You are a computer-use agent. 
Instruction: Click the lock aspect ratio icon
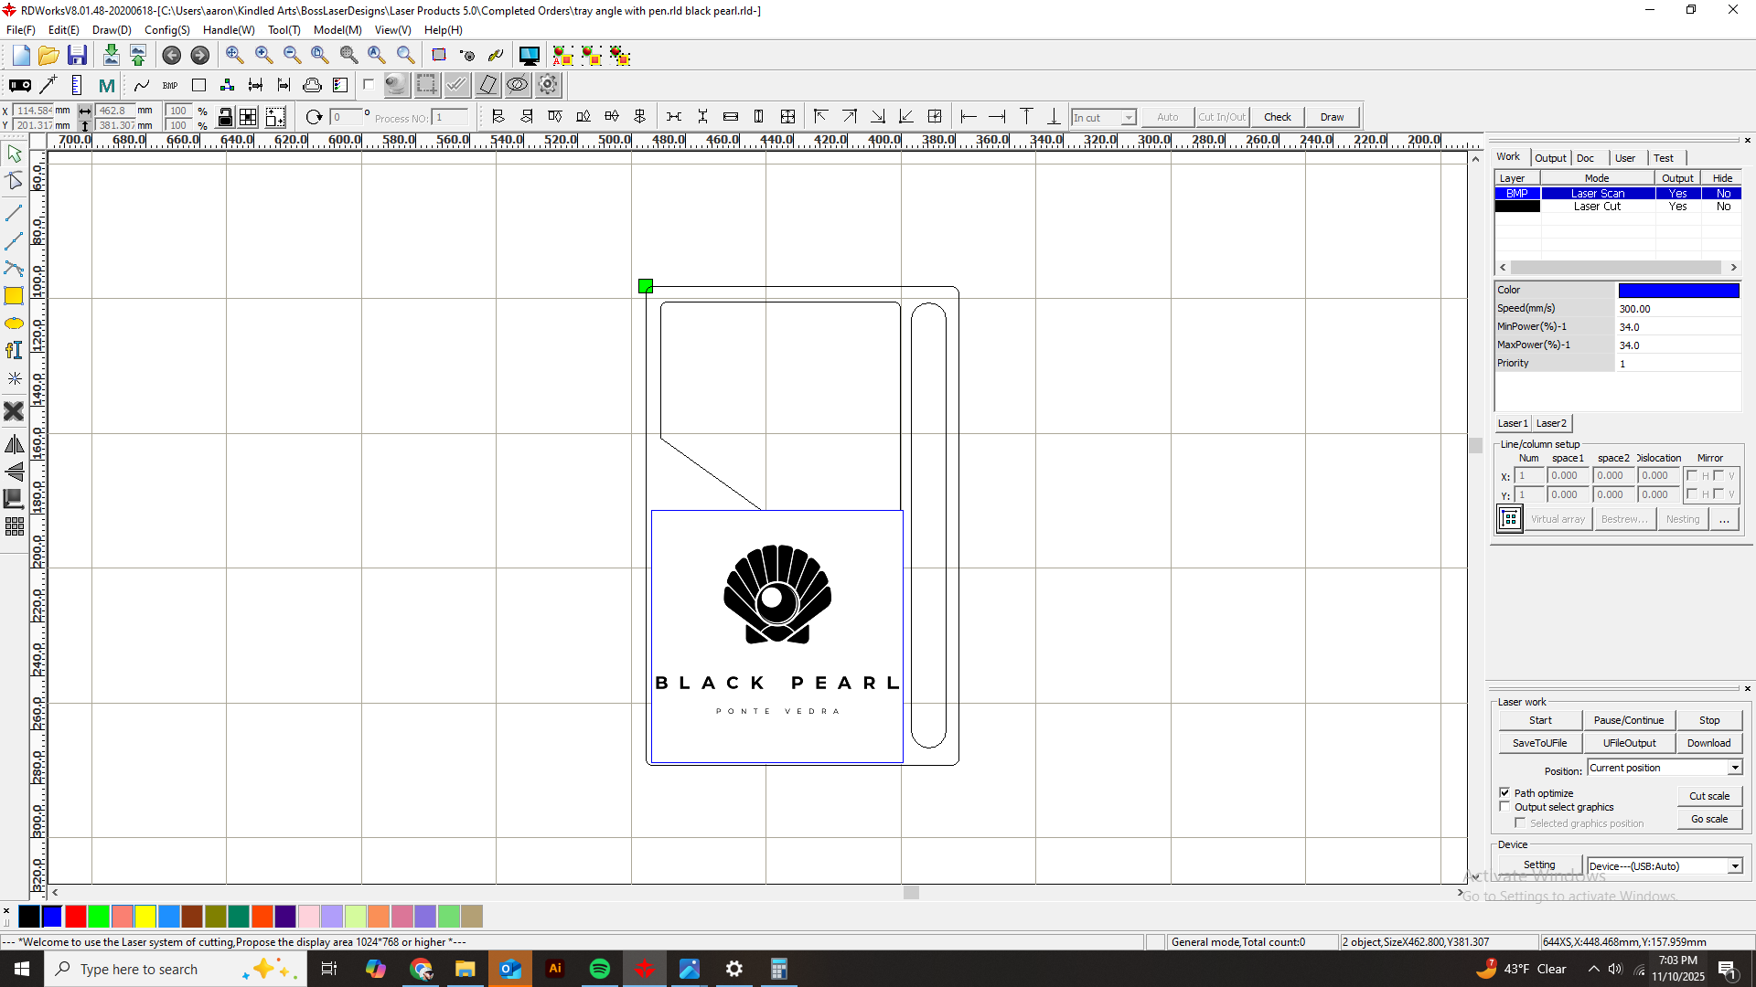225,117
